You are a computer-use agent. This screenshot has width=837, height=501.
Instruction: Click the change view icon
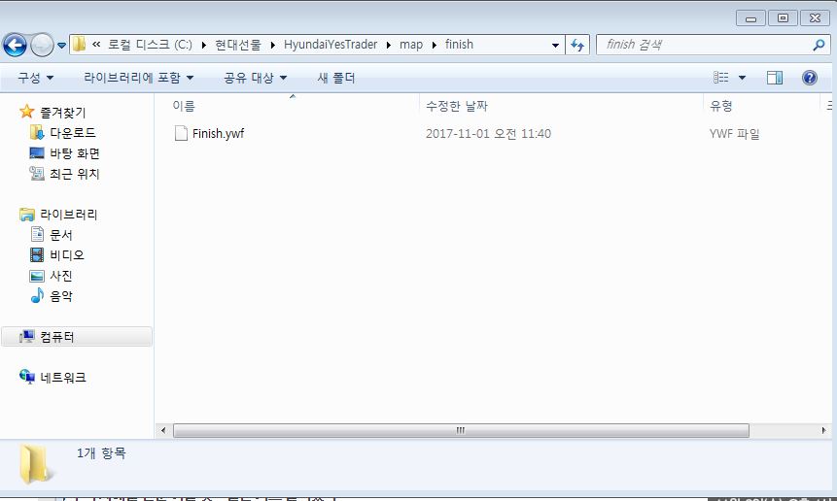point(721,78)
